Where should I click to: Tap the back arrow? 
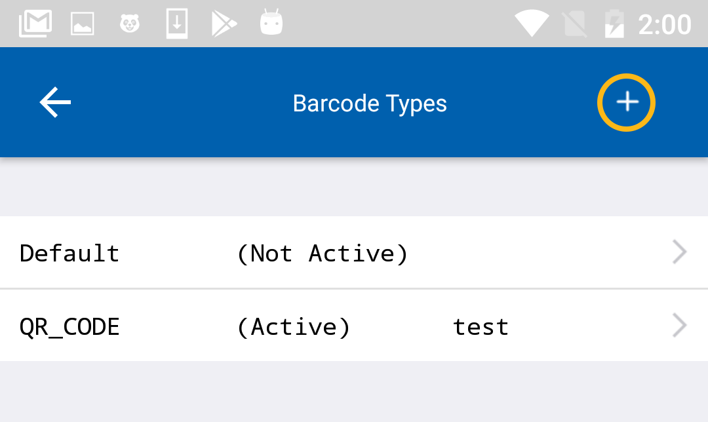(55, 103)
